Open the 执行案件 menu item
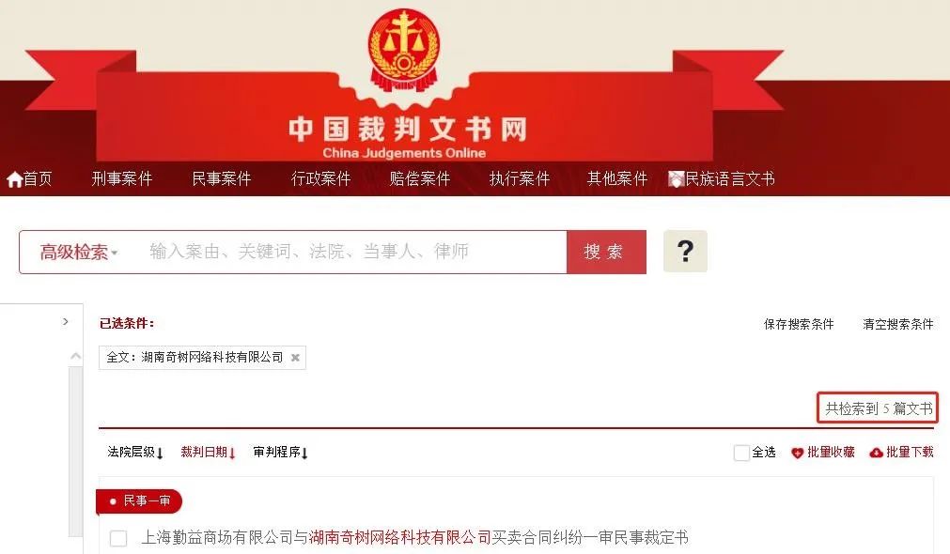Screen dimensions: 950x554 pos(520,178)
